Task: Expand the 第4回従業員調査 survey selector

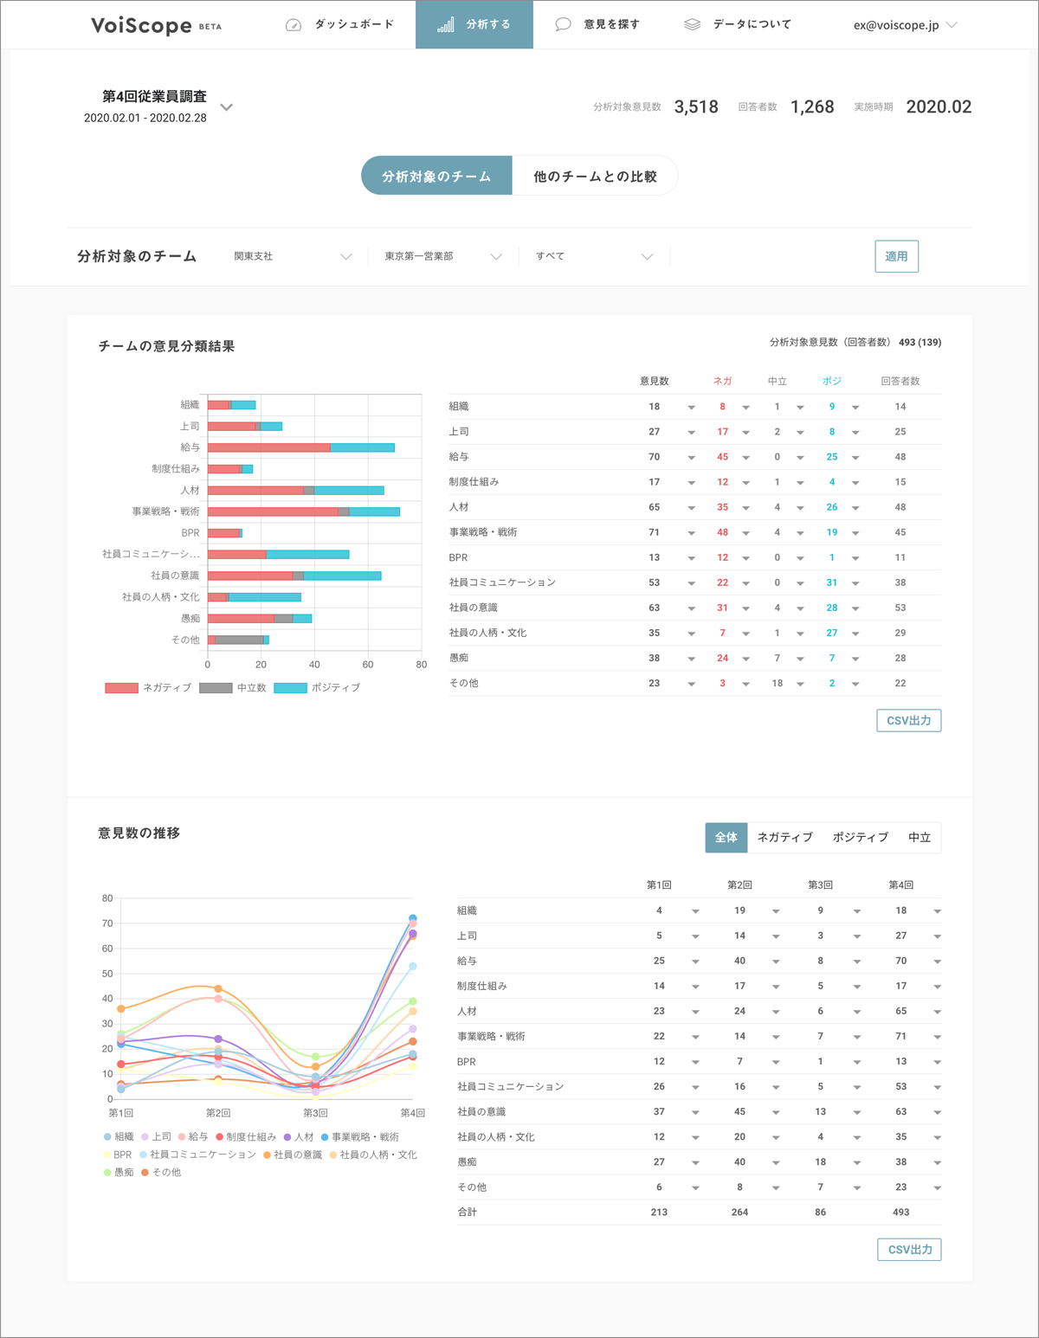Action: [x=227, y=107]
